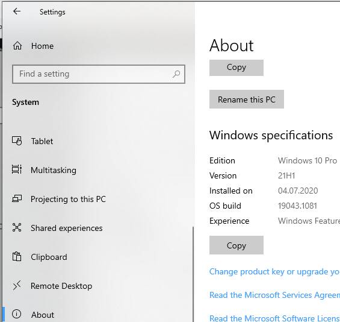The image size is (340, 322).
Task: Open Tablet settings
Action: (42, 141)
